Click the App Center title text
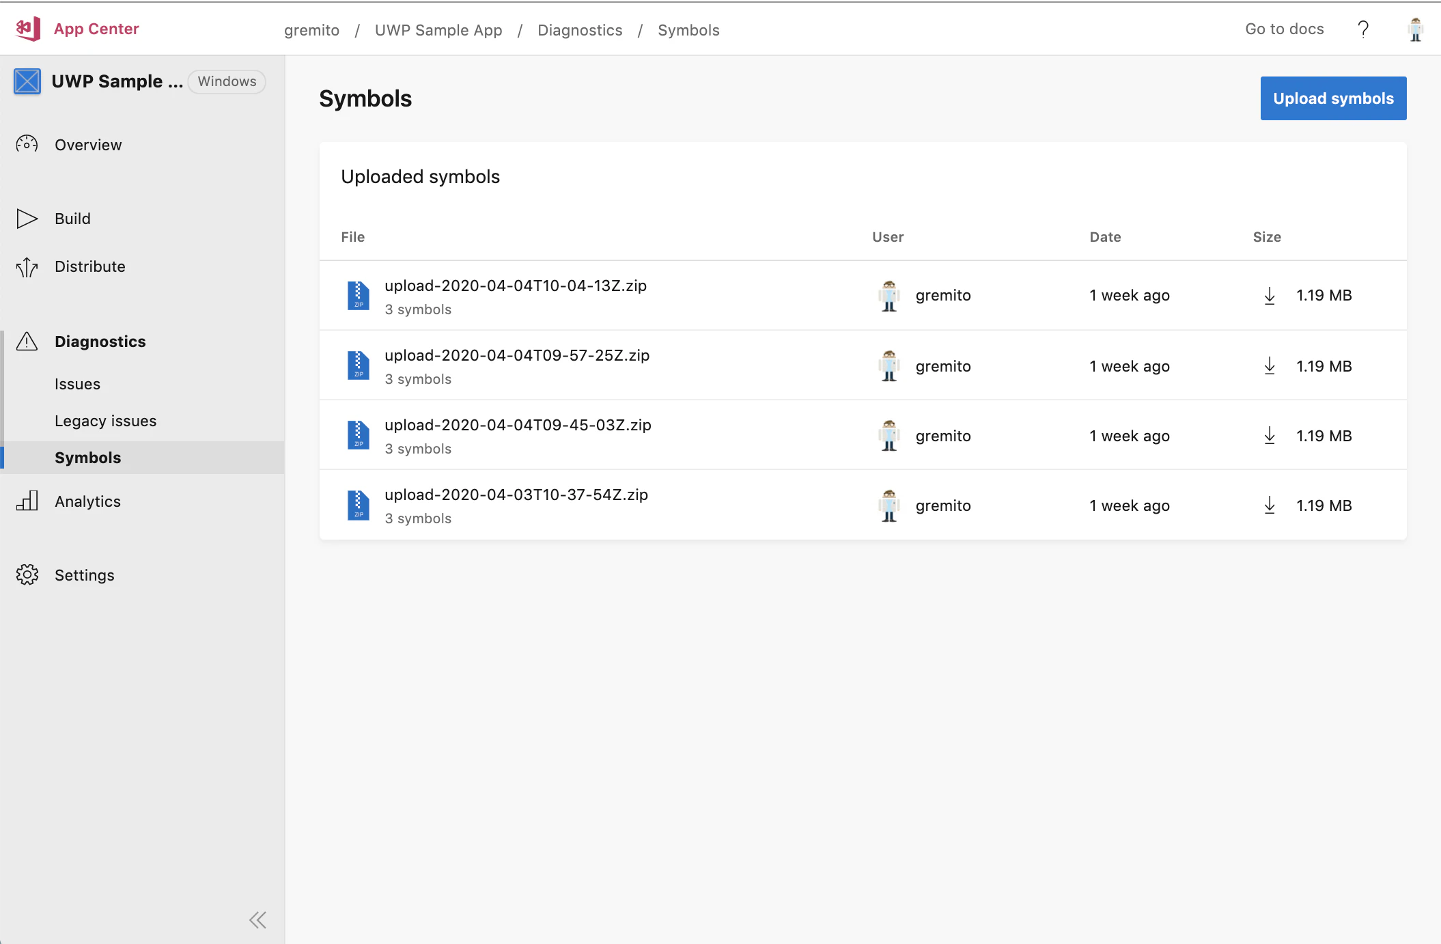 pyautogui.click(x=96, y=29)
